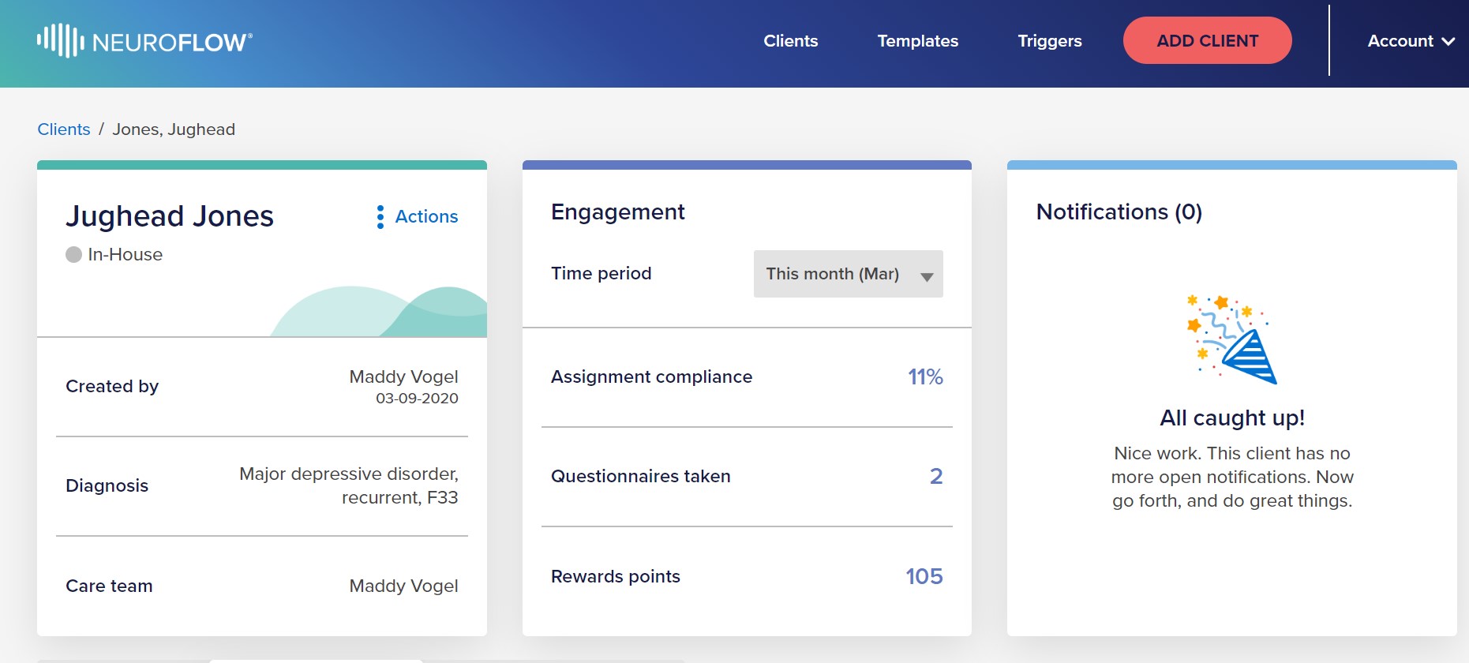Viewport: 1469px width, 663px height.
Task: Click the Notifications (0) heading
Action: pyautogui.click(x=1119, y=212)
